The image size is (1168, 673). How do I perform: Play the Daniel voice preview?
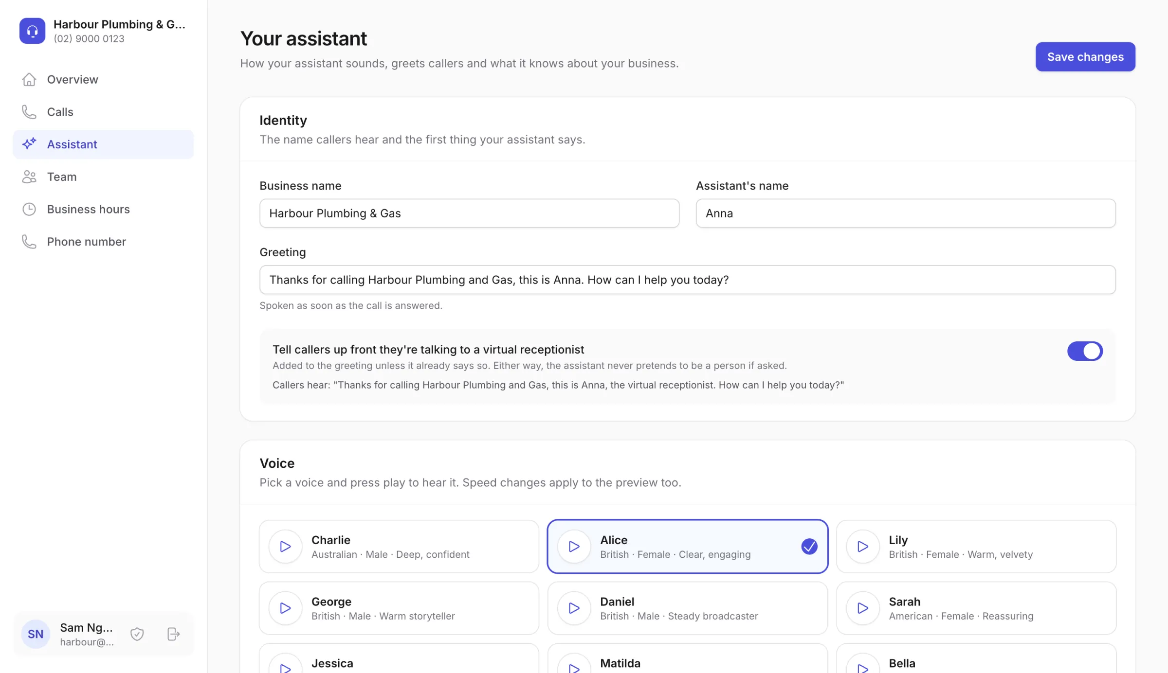[574, 608]
